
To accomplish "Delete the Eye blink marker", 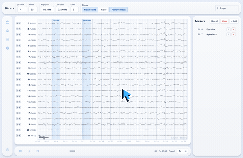I will coord(234,29).
